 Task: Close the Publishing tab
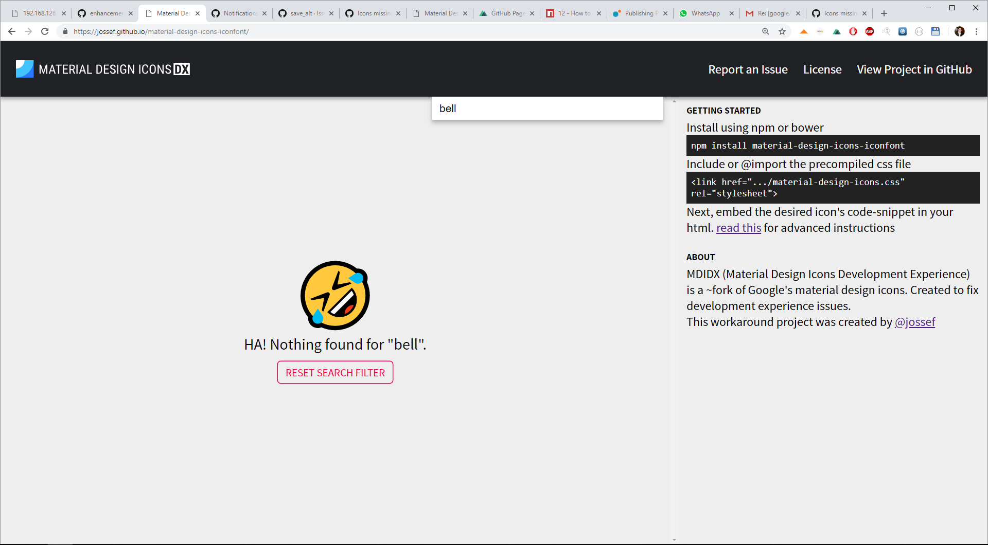coord(665,13)
